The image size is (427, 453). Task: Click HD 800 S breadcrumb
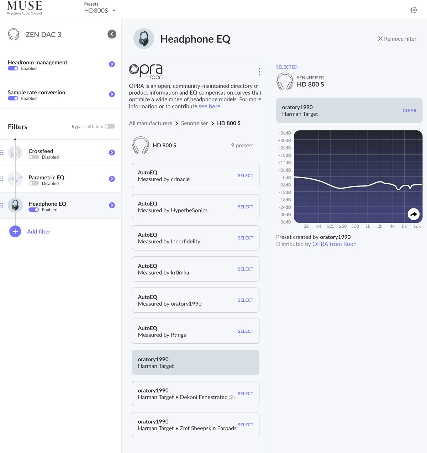(229, 123)
